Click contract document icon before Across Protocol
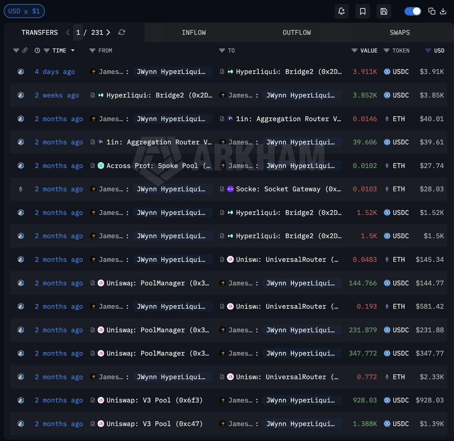Viewport: 454px width, 441px height. (x=93, y=166)
